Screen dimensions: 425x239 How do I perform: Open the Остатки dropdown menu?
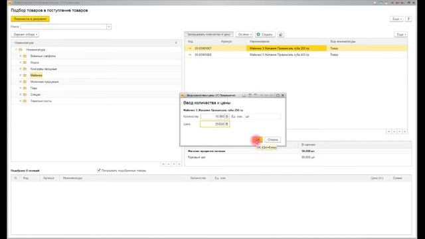click(244, 35)
